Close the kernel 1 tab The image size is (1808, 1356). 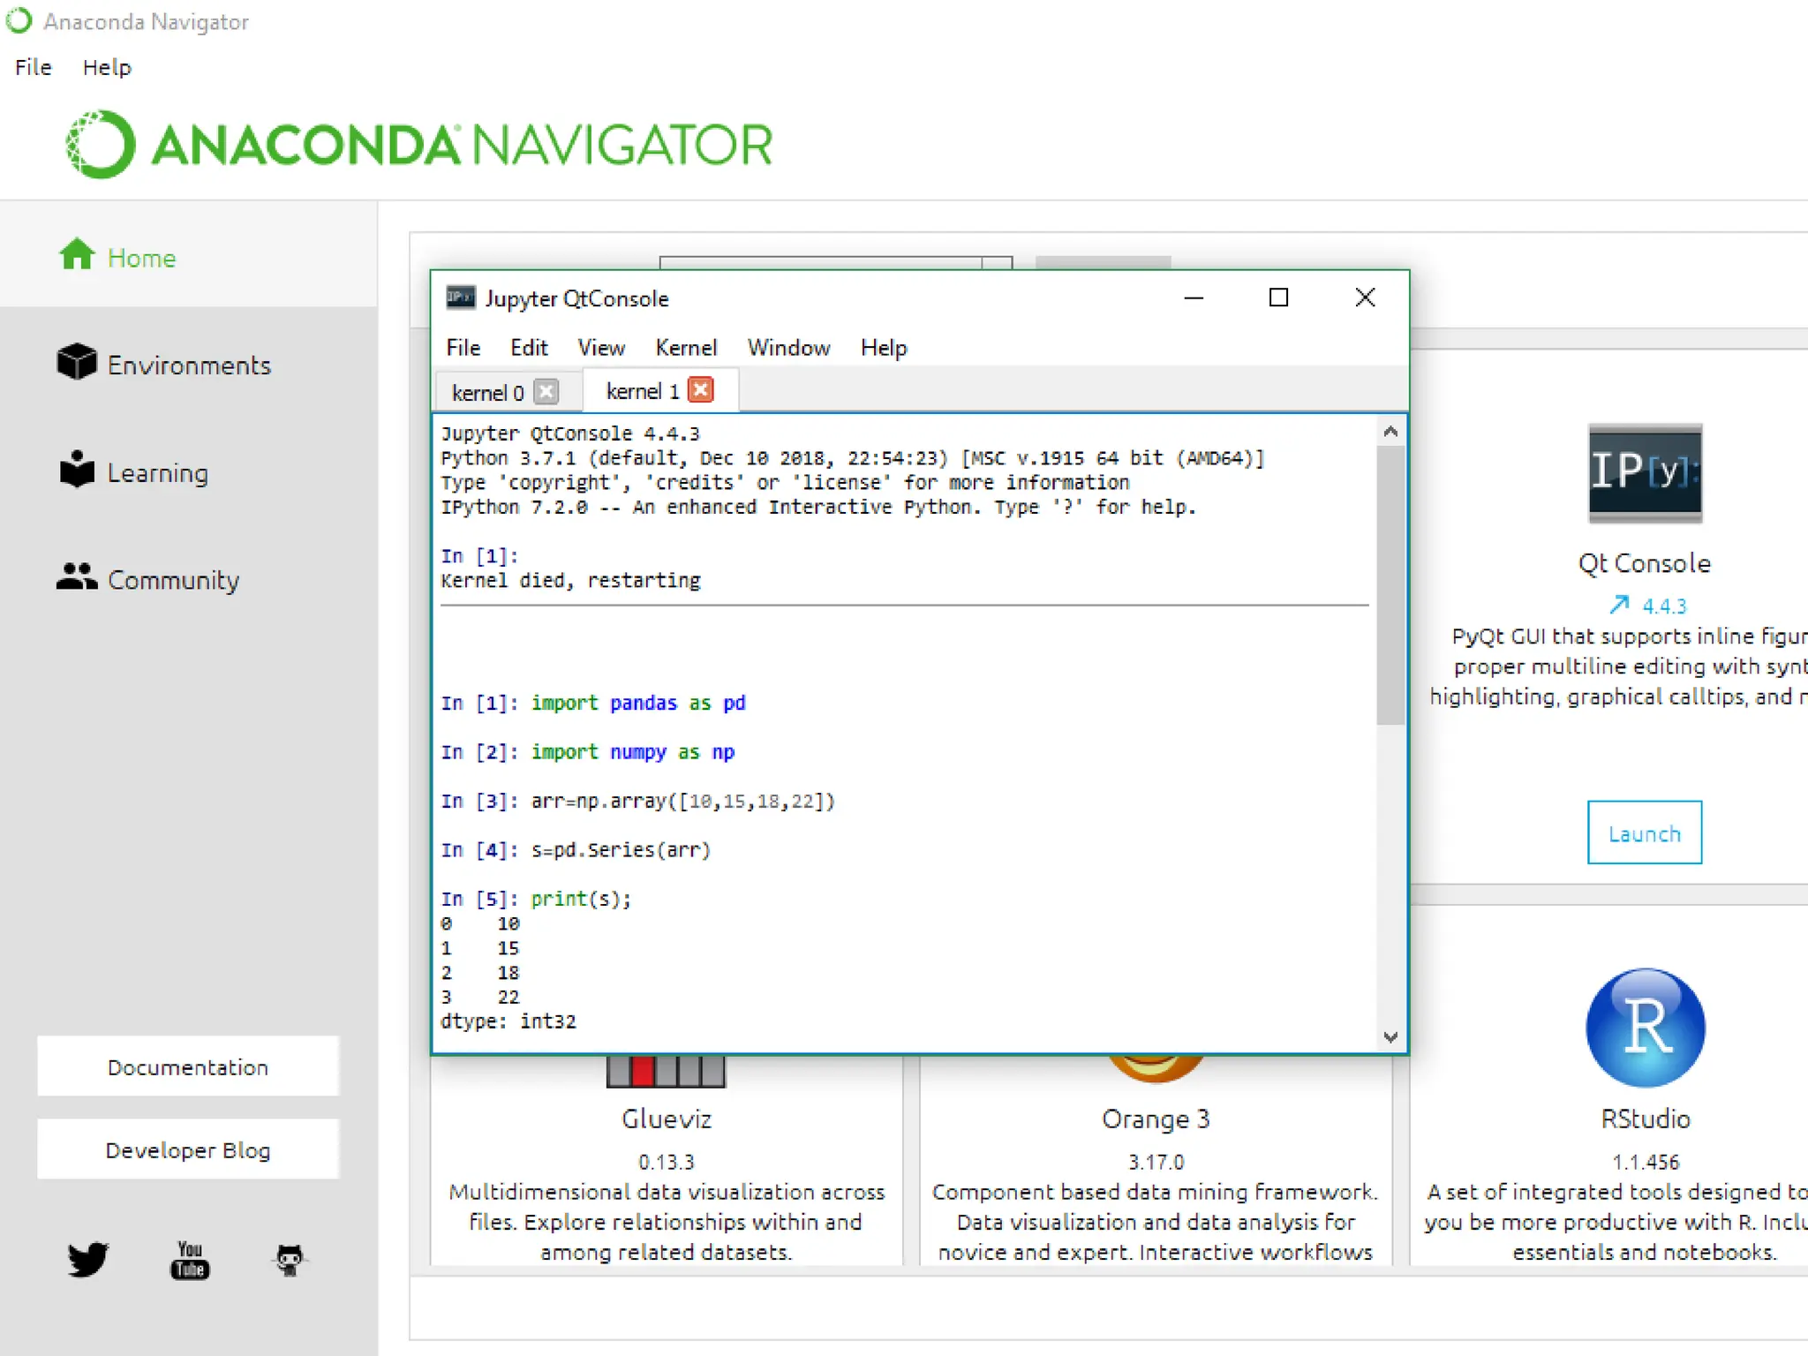coord(701,389)
